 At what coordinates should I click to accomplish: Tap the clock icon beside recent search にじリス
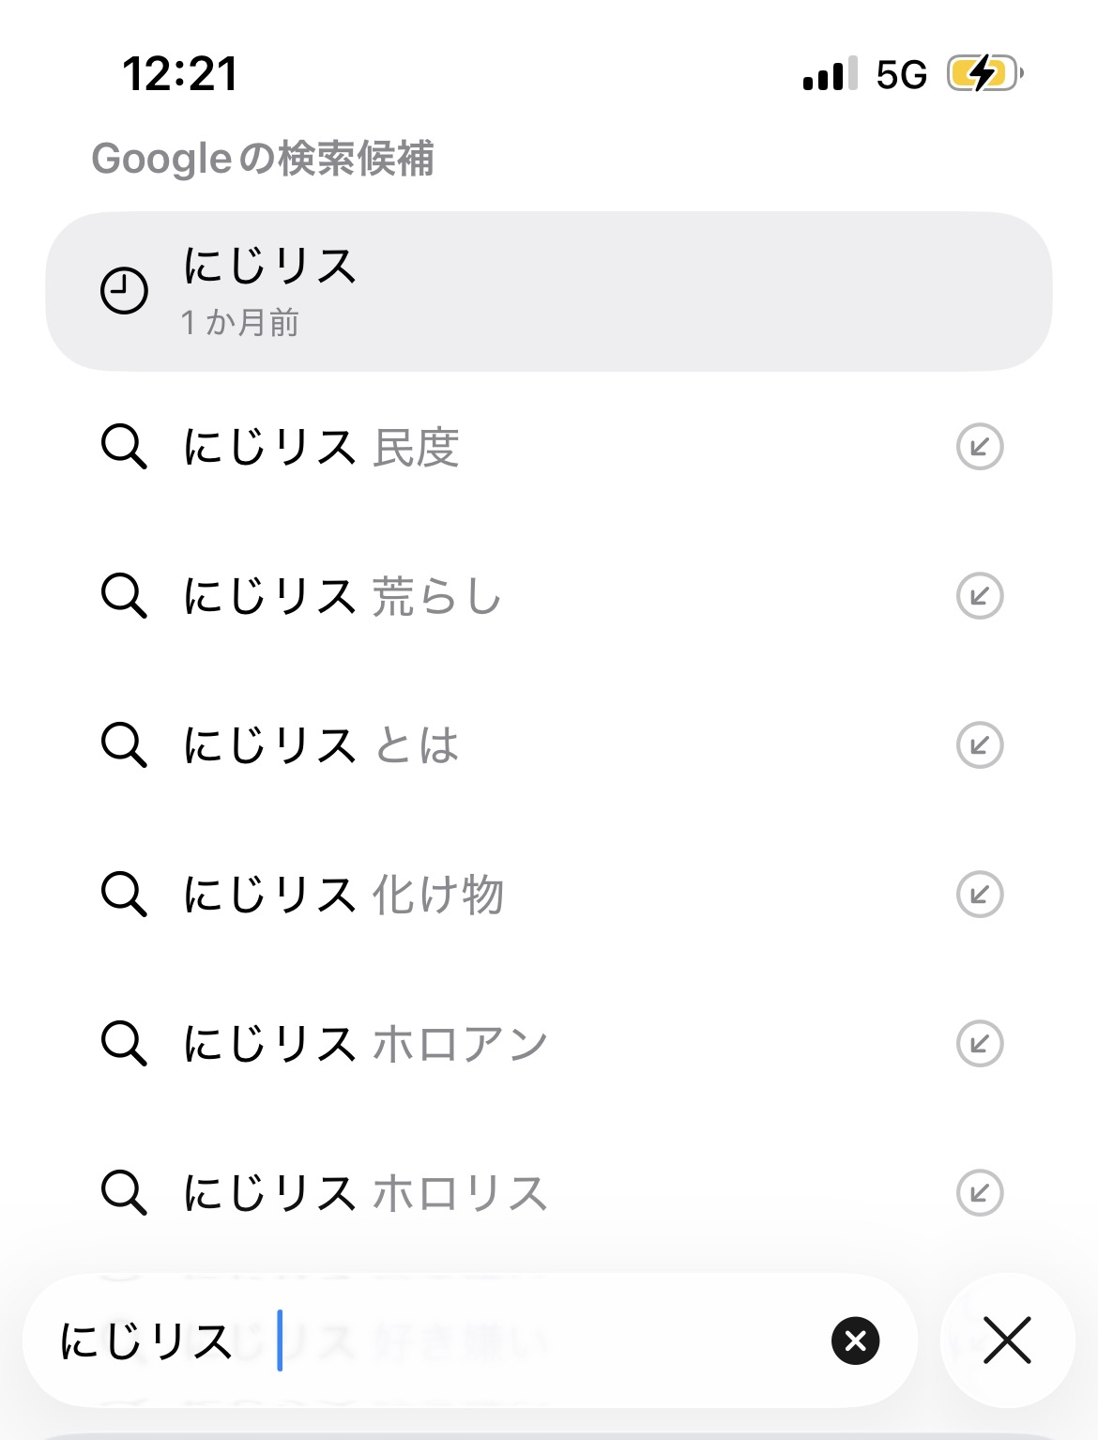124,291
